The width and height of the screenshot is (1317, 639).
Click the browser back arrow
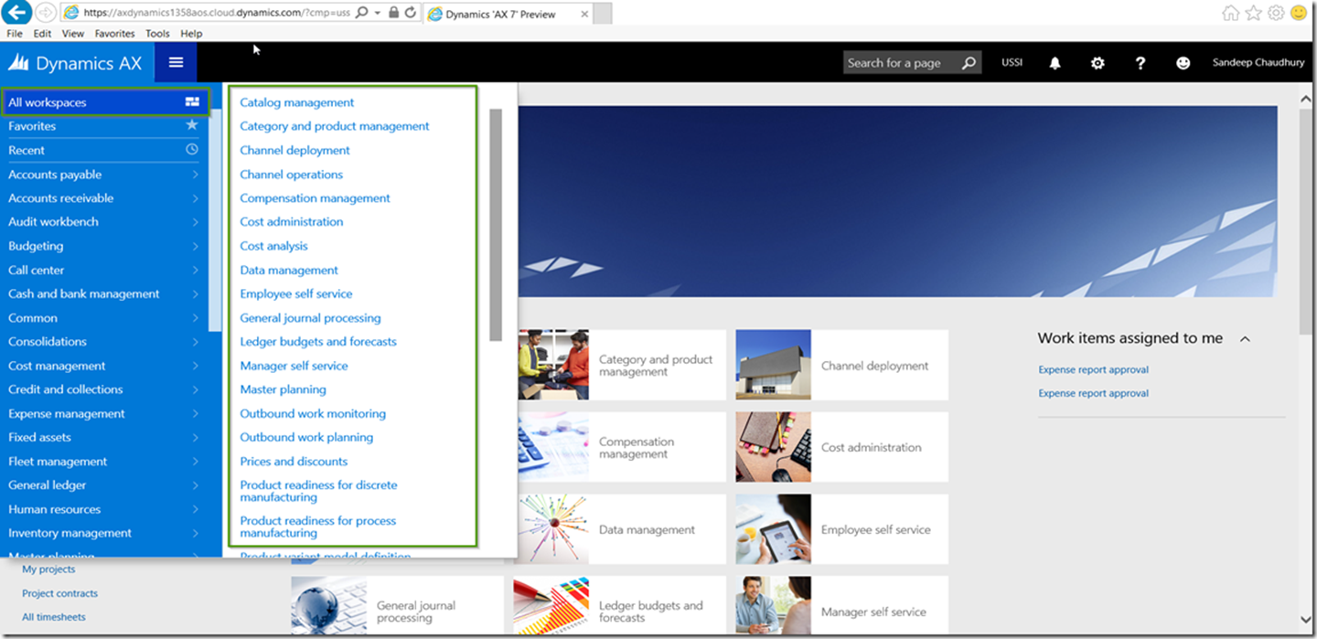18,13
